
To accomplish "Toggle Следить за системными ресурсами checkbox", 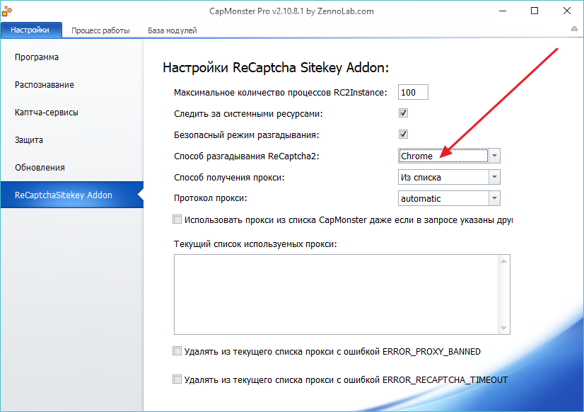I will click(x=403, y=113).
